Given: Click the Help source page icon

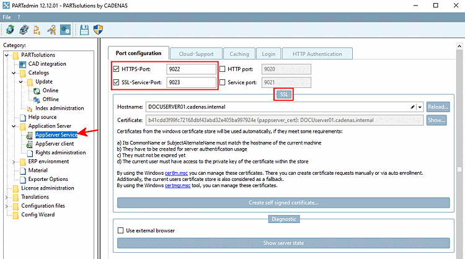Looking at the screenshot, I should [23, 117].
